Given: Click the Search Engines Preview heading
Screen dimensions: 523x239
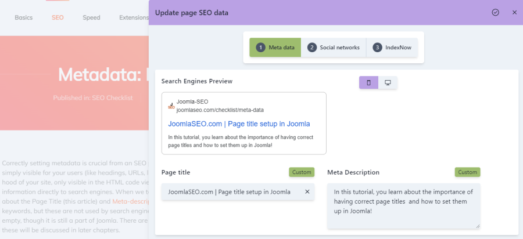Looking at the screenshot, I should click(x=197, y=81).
